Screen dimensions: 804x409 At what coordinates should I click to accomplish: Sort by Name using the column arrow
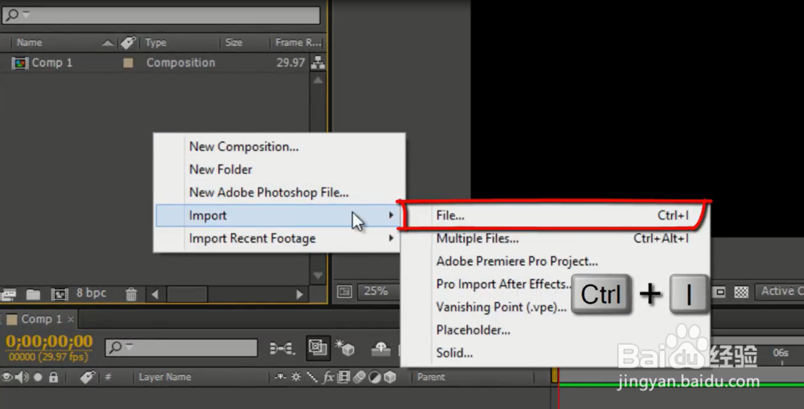(108, 43)
